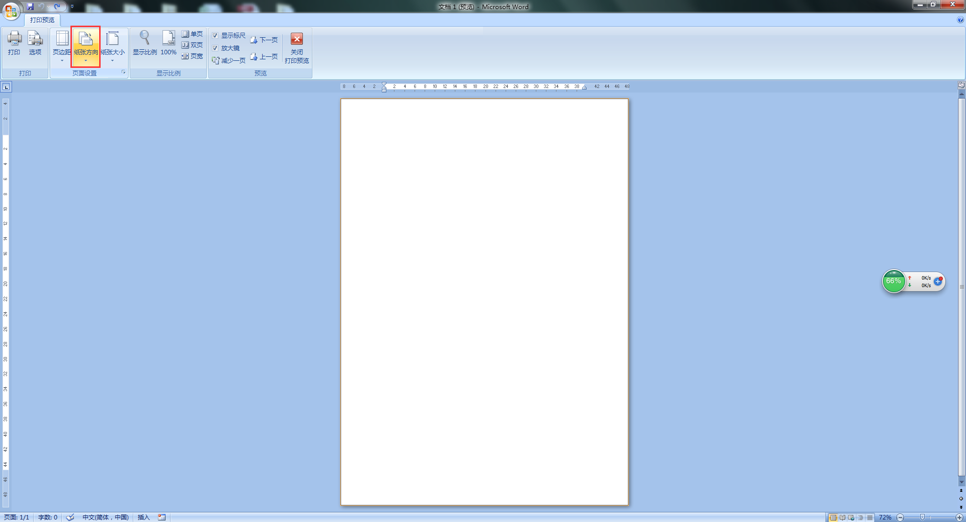
Task: Click the first line indent marker on ruler
Action: click(x=384, y=84)
